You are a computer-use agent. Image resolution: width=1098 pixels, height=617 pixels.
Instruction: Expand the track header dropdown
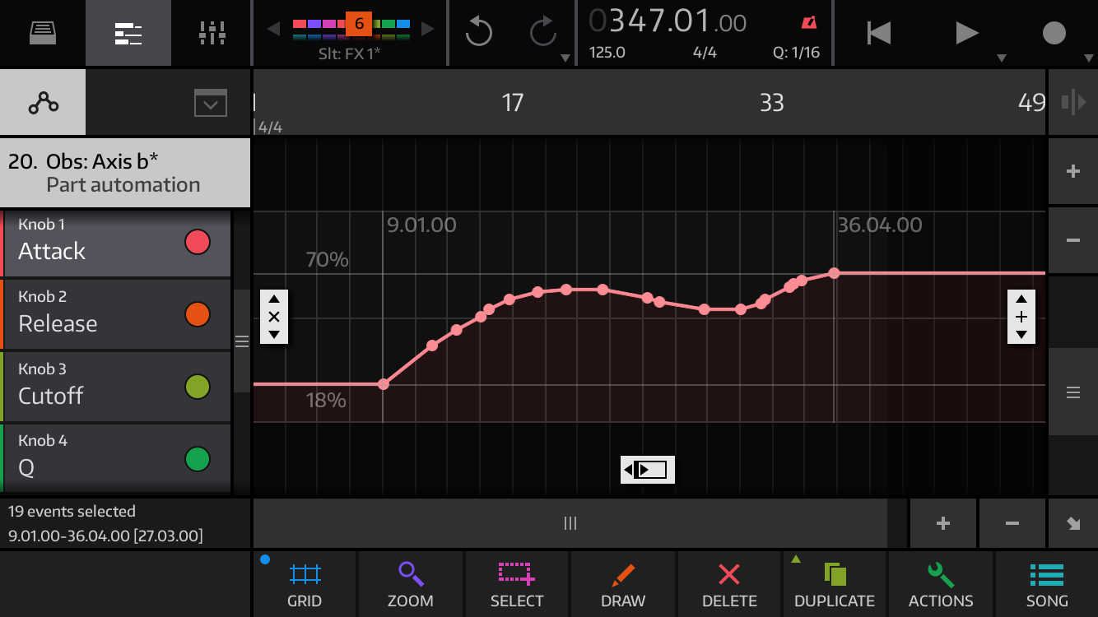point(211,102)
